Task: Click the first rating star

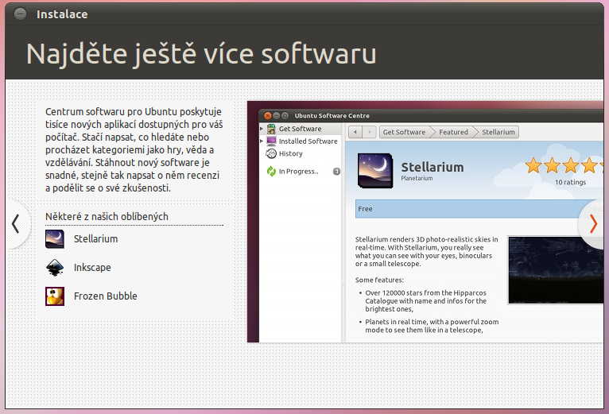Action: tap(533, 166)
